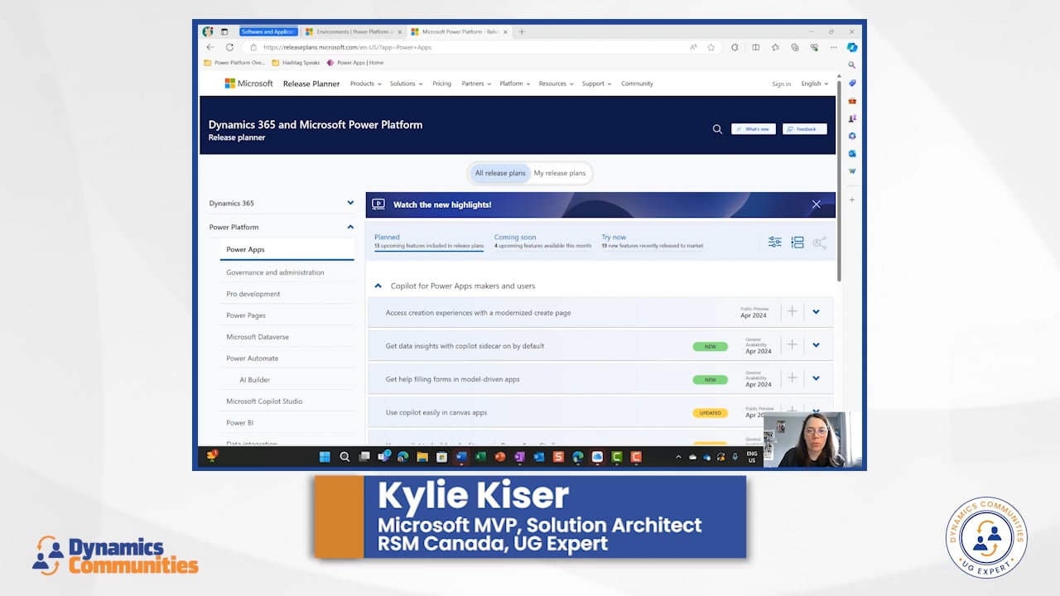Open search in the Dynamics 365 banner
Image resolution: width=1060 pixels, height=596 pixels.
pyautogui.click(x=717, y=129)
